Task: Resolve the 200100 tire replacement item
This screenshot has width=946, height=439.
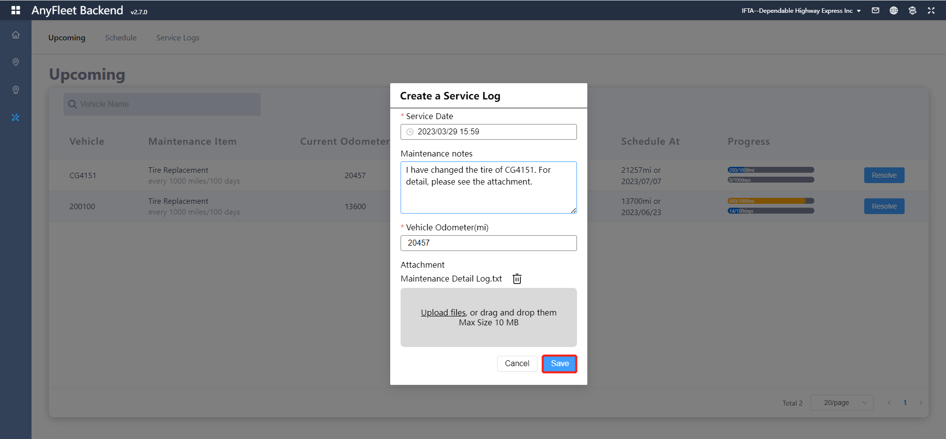Action: [884, 206]
